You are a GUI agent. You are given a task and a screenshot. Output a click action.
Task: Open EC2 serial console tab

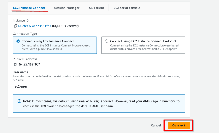click(x=127, y=8)
